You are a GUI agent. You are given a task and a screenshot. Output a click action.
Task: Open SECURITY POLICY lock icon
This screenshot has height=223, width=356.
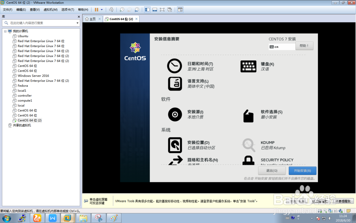(x=248, y=160)
